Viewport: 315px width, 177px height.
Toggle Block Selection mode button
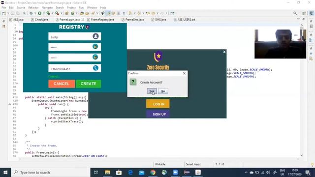click(x=119, y=13)
